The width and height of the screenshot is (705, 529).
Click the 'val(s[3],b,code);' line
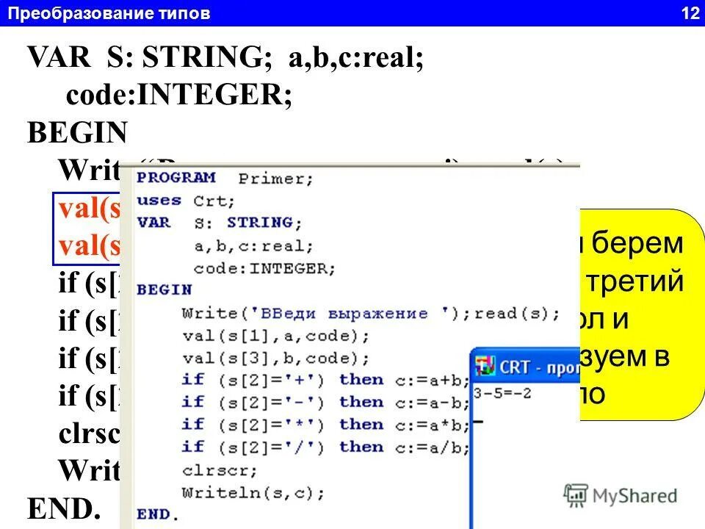(x=275, y=359)
